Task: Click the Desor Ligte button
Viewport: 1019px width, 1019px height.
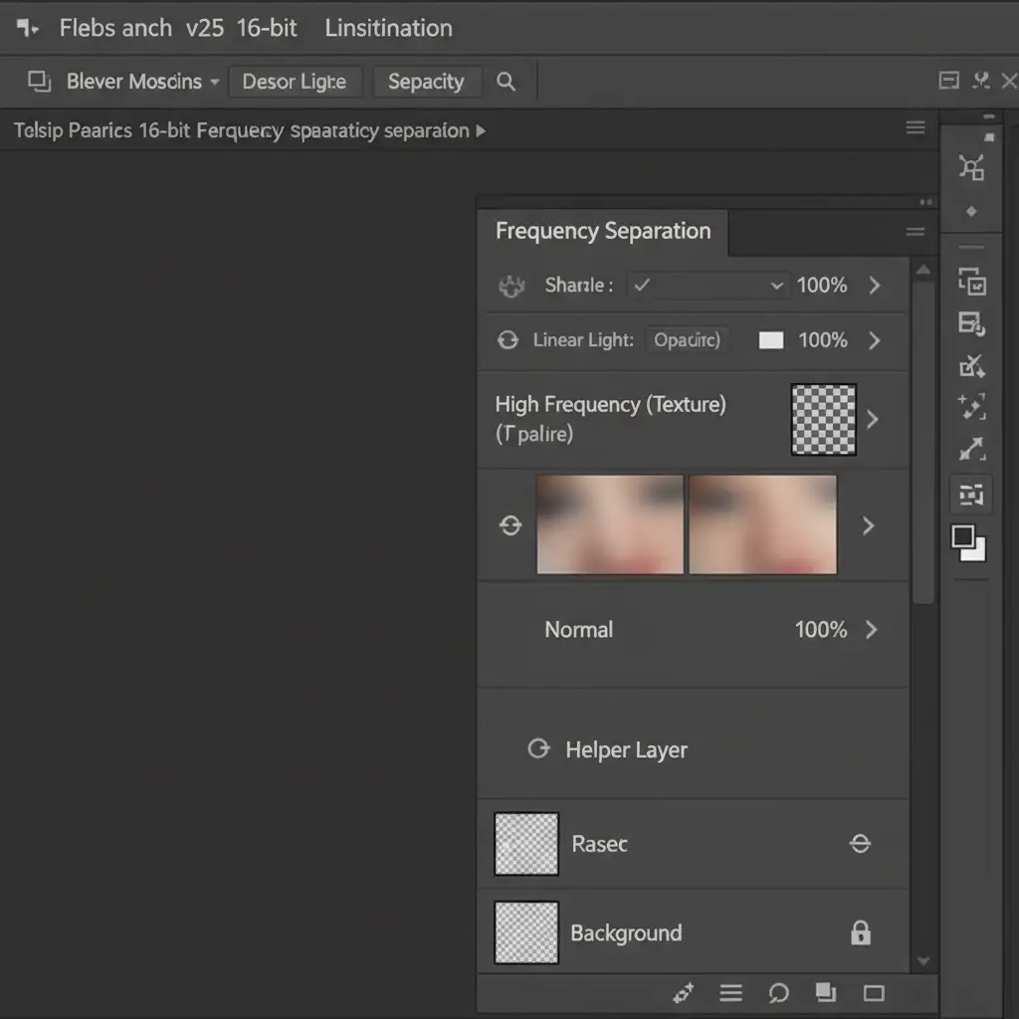Action: tap(295, 82)
